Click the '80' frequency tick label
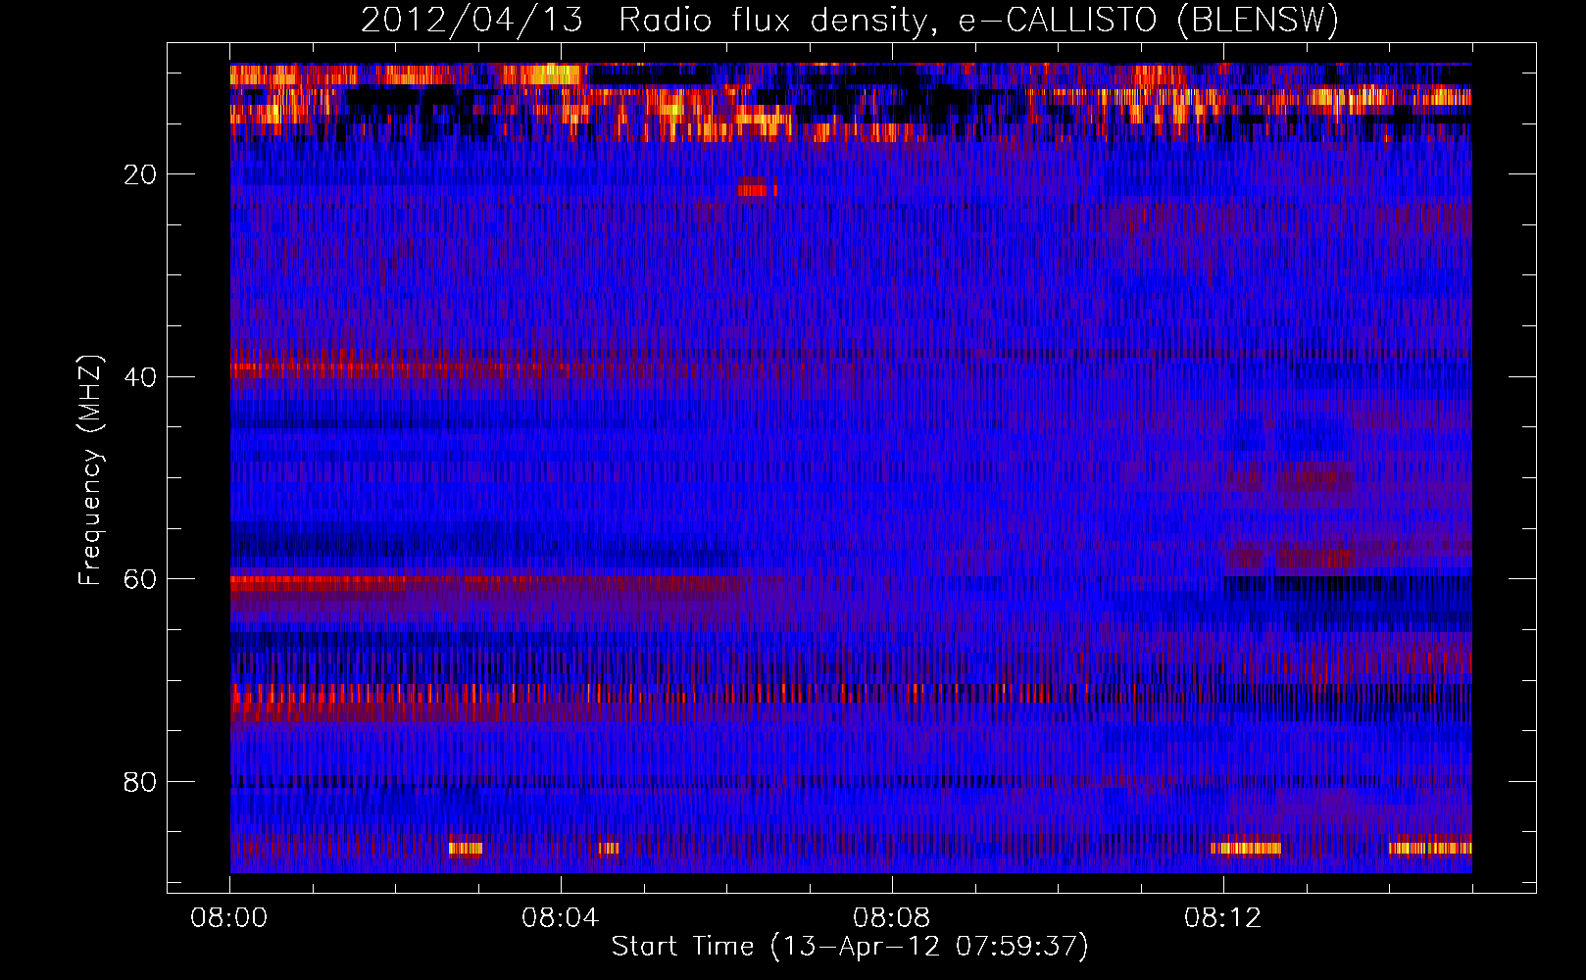Screen dimensions: 1586x980 [x=141, y=782]
